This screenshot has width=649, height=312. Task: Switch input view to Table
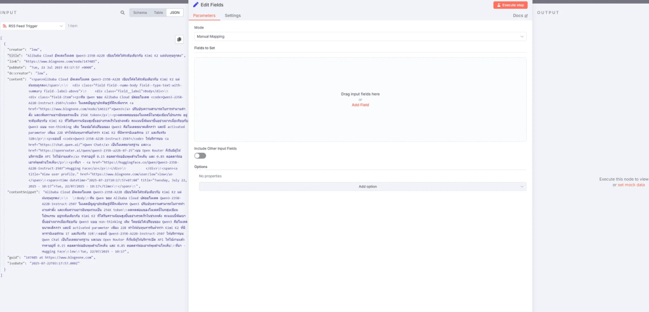click(158, 13)
